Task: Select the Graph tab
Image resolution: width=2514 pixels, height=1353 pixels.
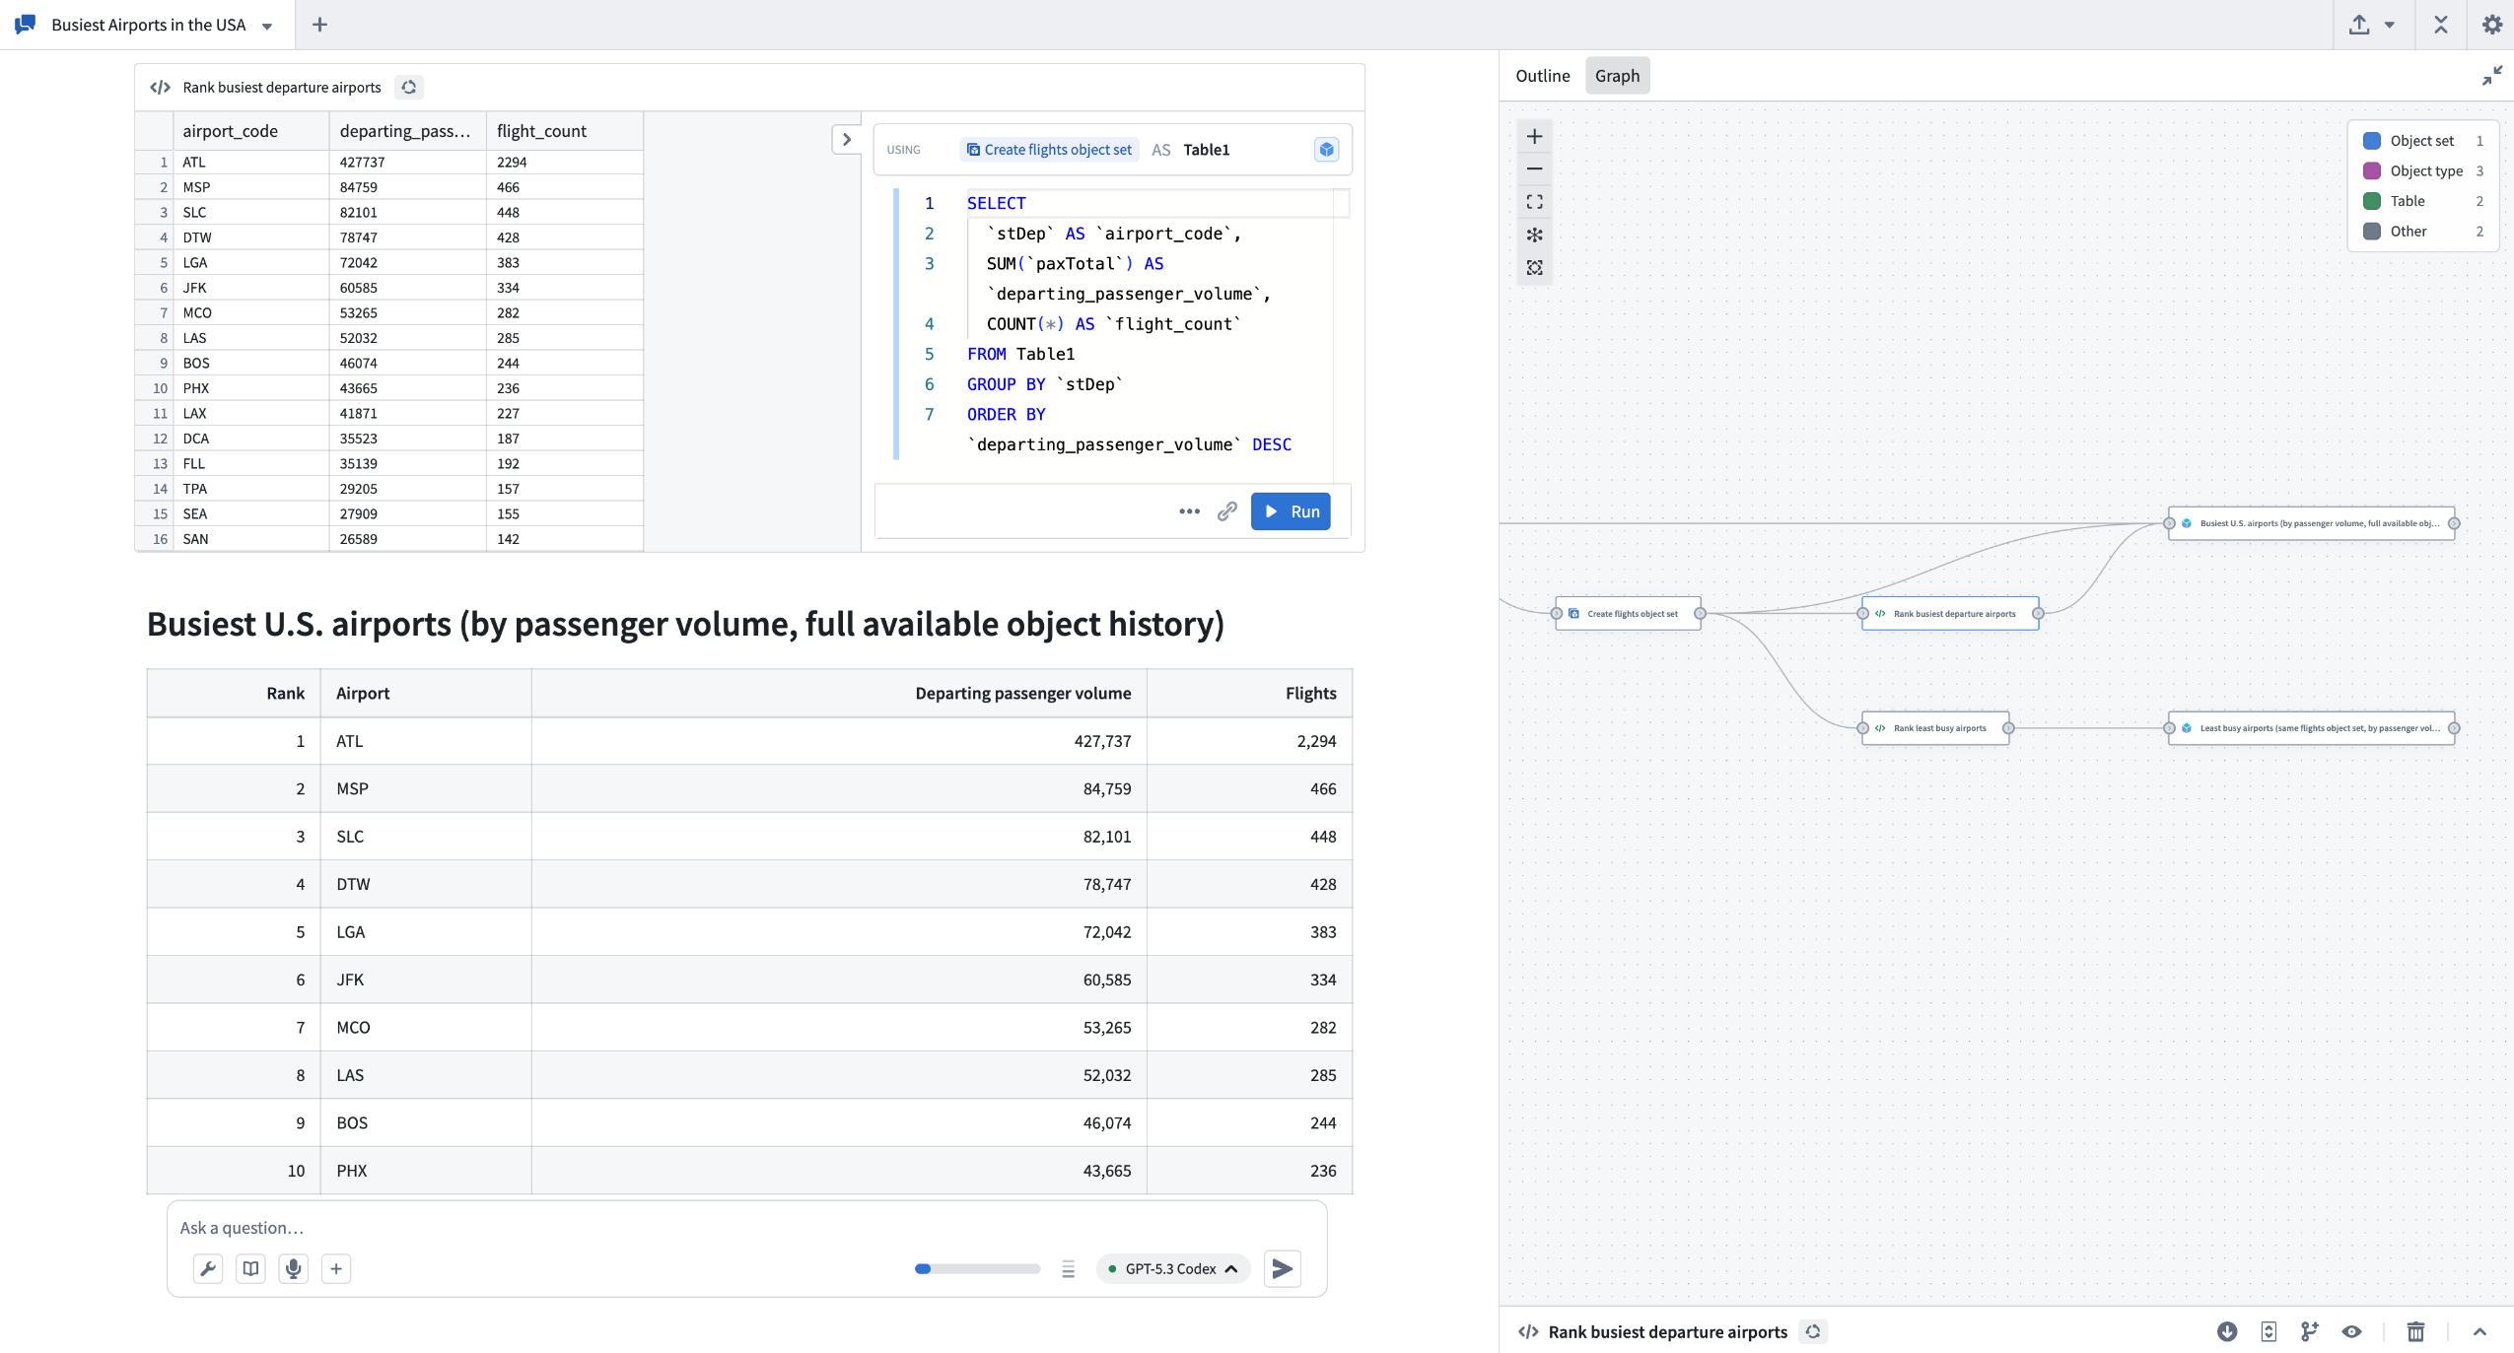Action: 1617,76
